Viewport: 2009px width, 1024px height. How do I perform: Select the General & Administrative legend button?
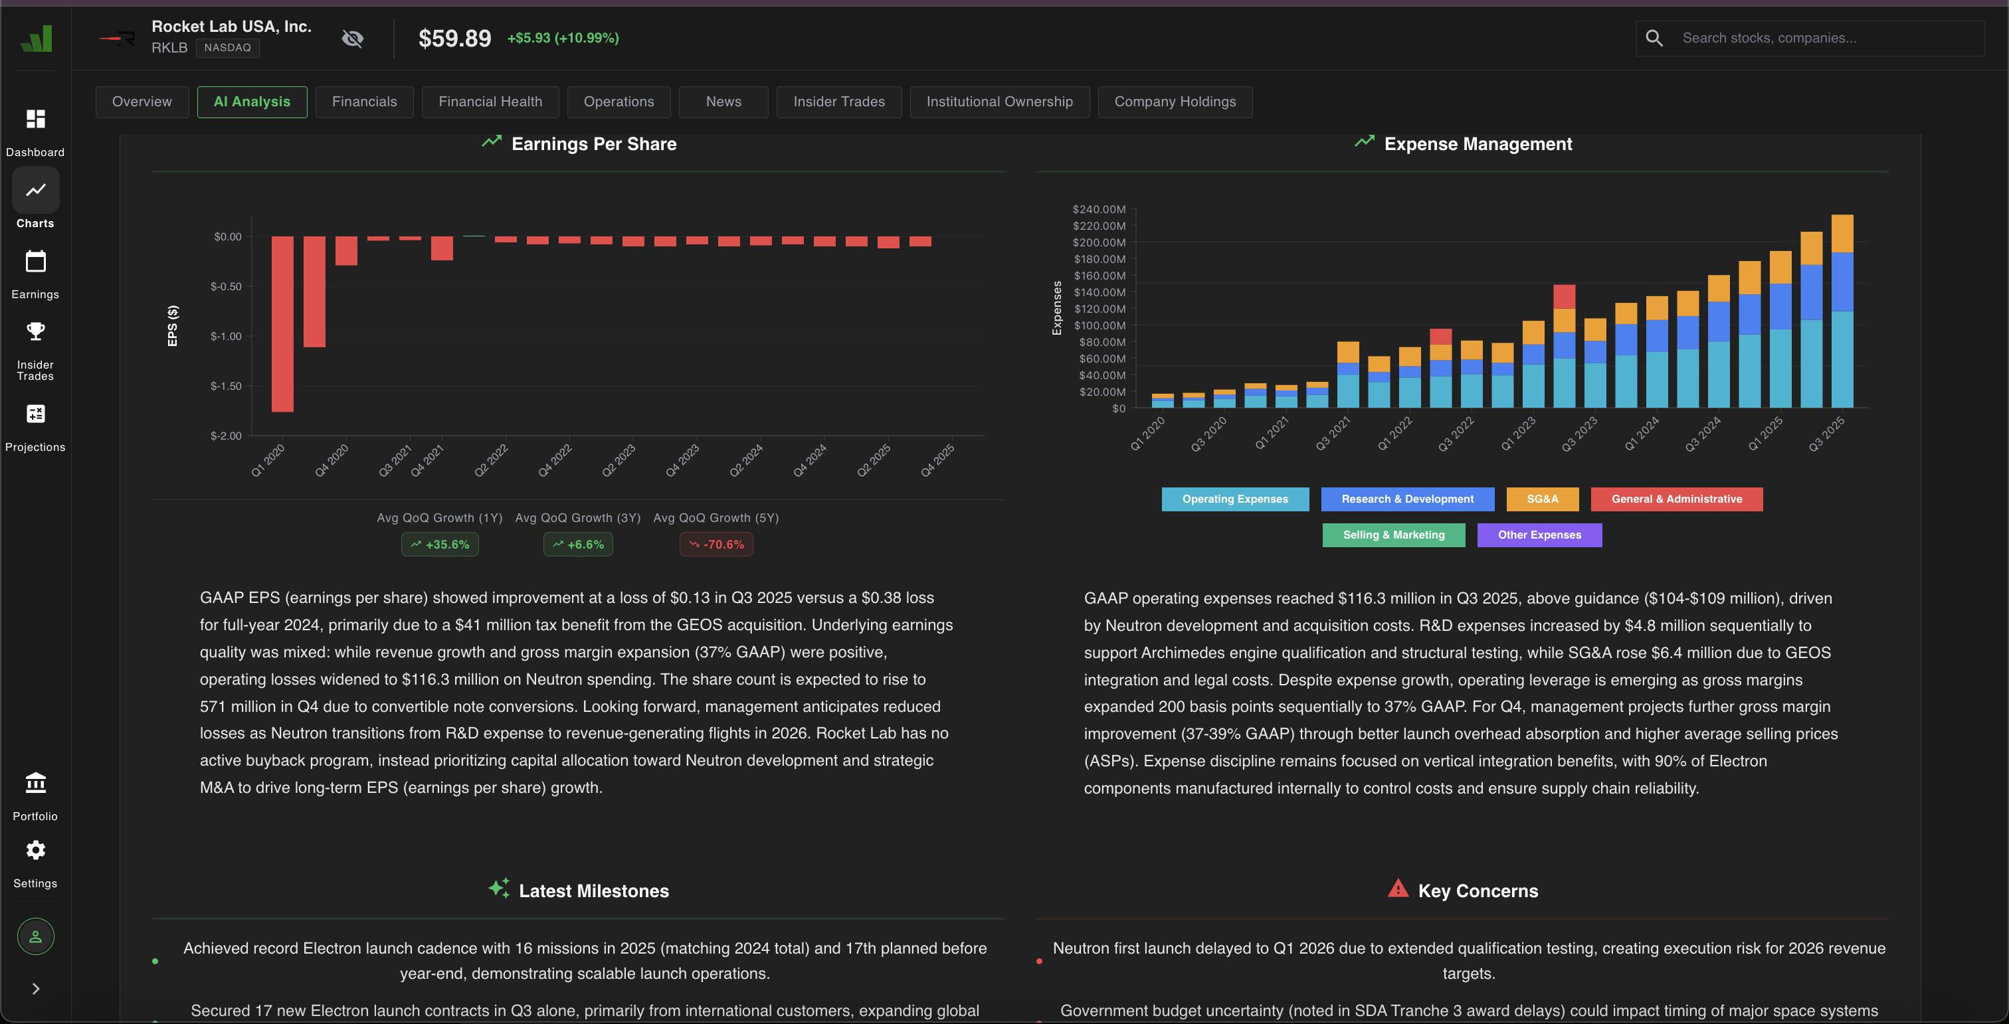[x=1677, y=499]
